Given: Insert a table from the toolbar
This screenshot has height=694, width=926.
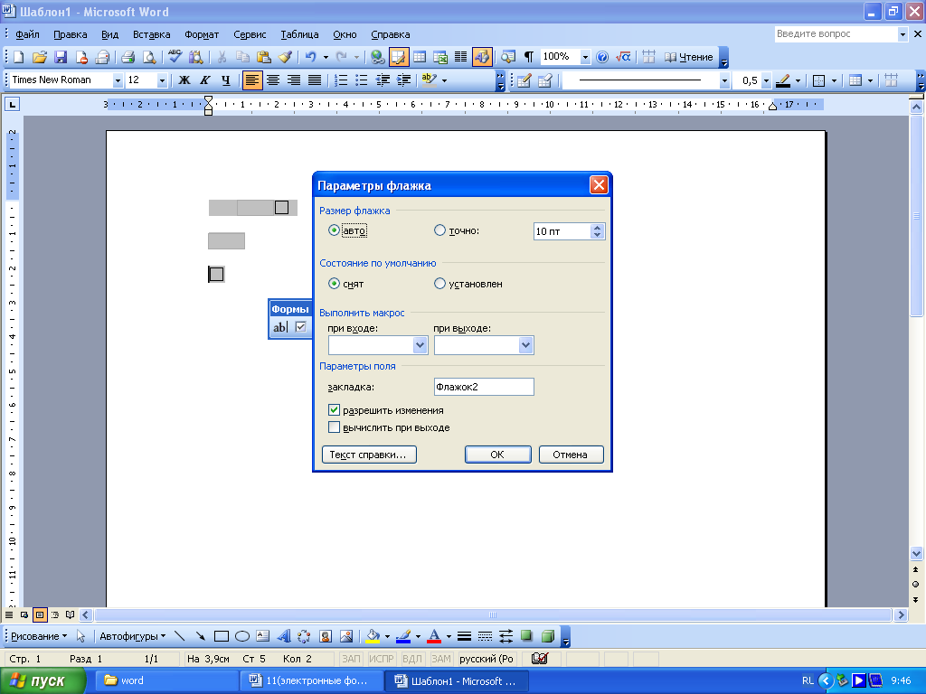Looking at the screenshot, I should (420, 57).
